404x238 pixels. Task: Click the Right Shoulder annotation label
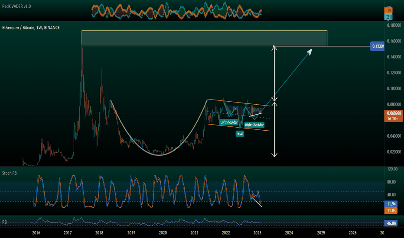[x=254, y=125]
